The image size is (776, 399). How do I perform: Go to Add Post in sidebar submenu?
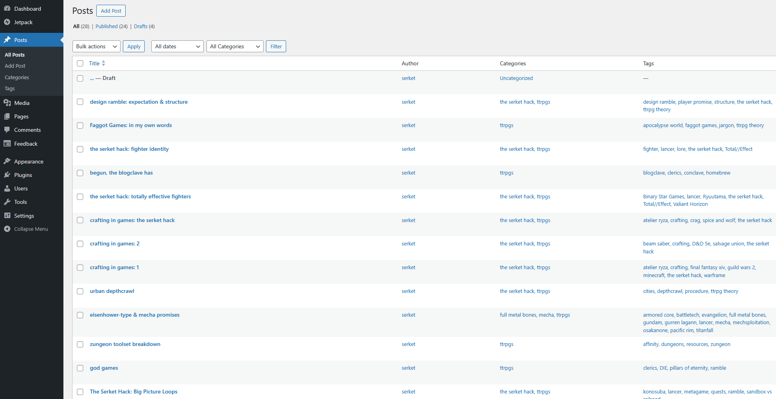click(15, 66)
